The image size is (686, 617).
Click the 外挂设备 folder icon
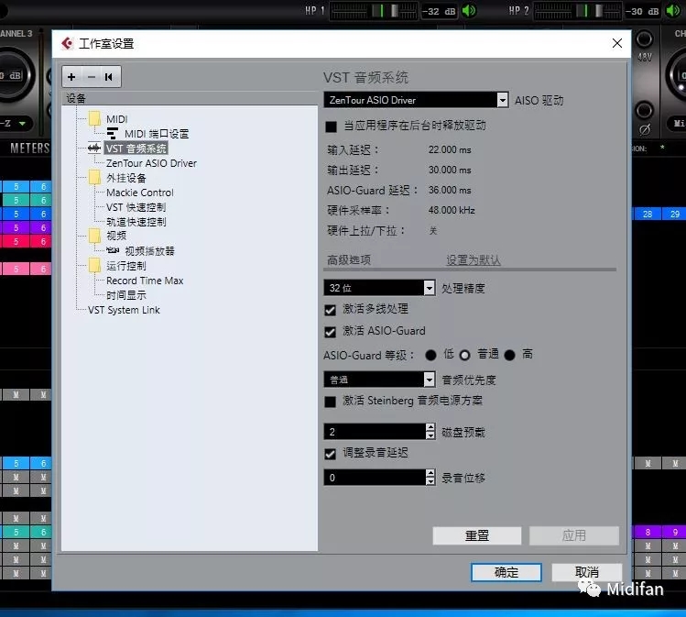(94, 178)
